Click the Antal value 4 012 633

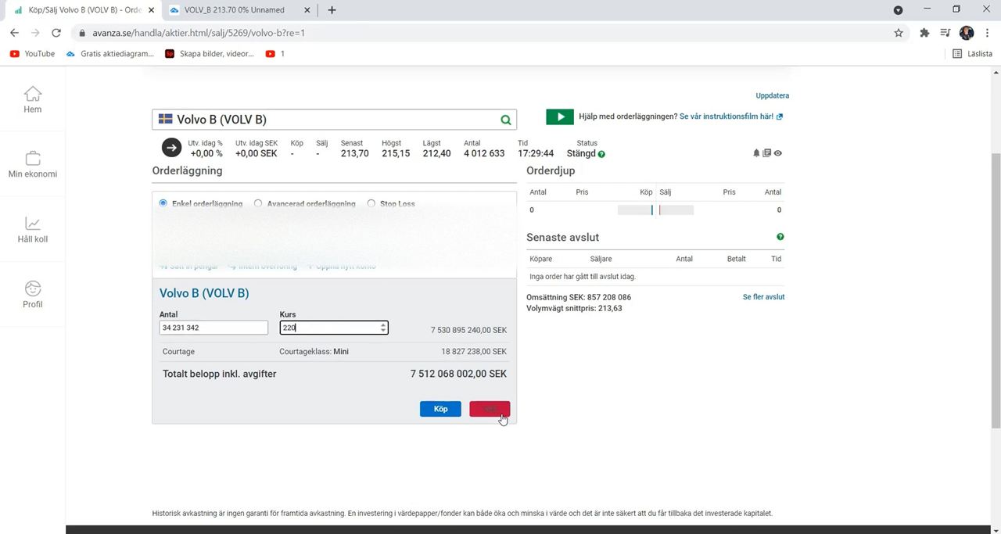pyautogui.click(x=484, y=153)
